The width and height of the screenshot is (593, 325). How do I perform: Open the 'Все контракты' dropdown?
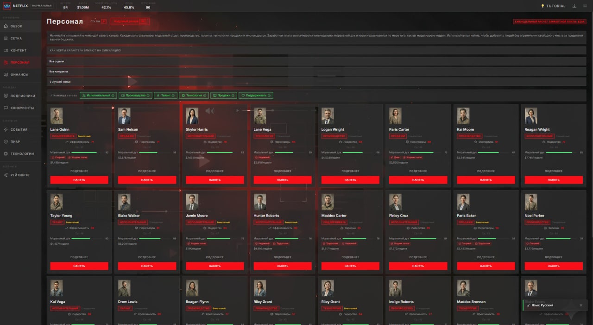[316, 71]
